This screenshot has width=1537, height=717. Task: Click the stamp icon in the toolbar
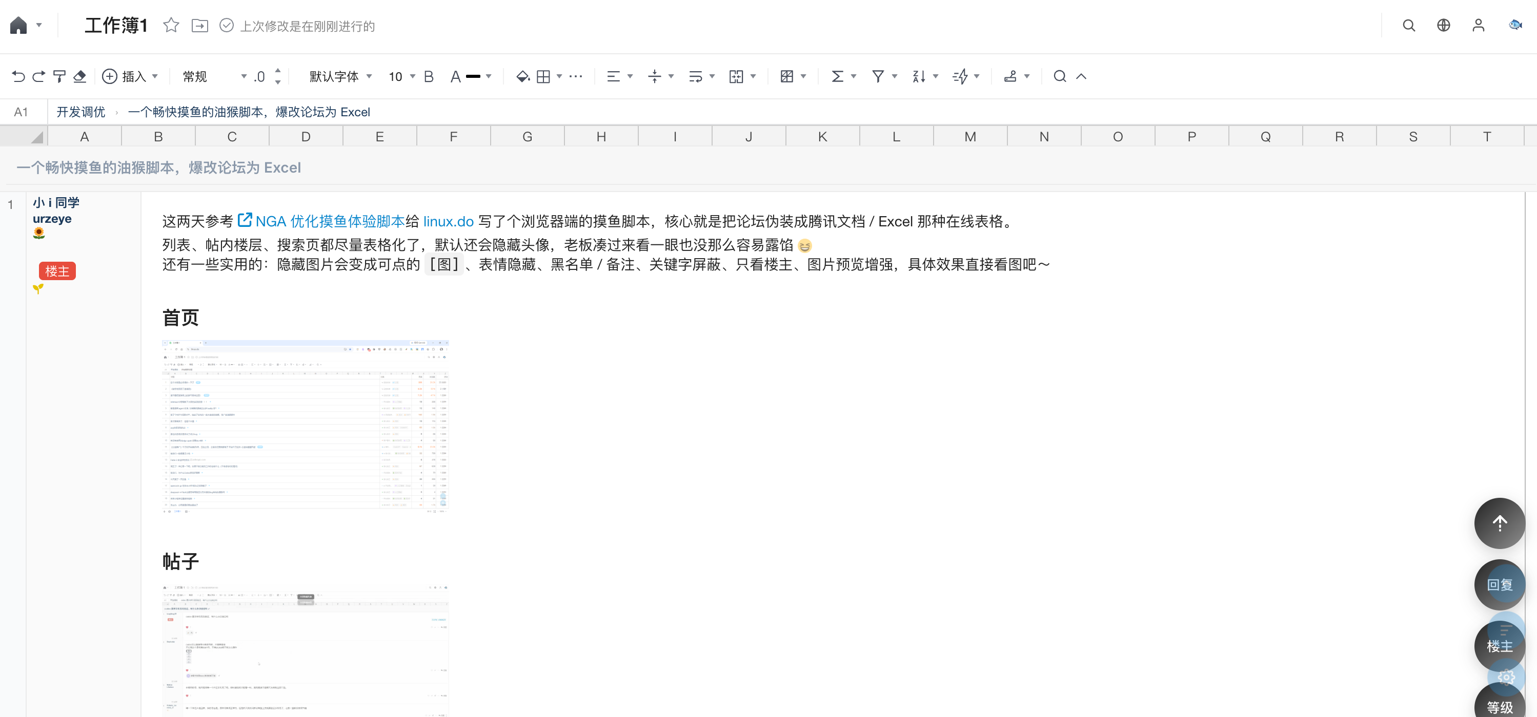coord(1010,76)
